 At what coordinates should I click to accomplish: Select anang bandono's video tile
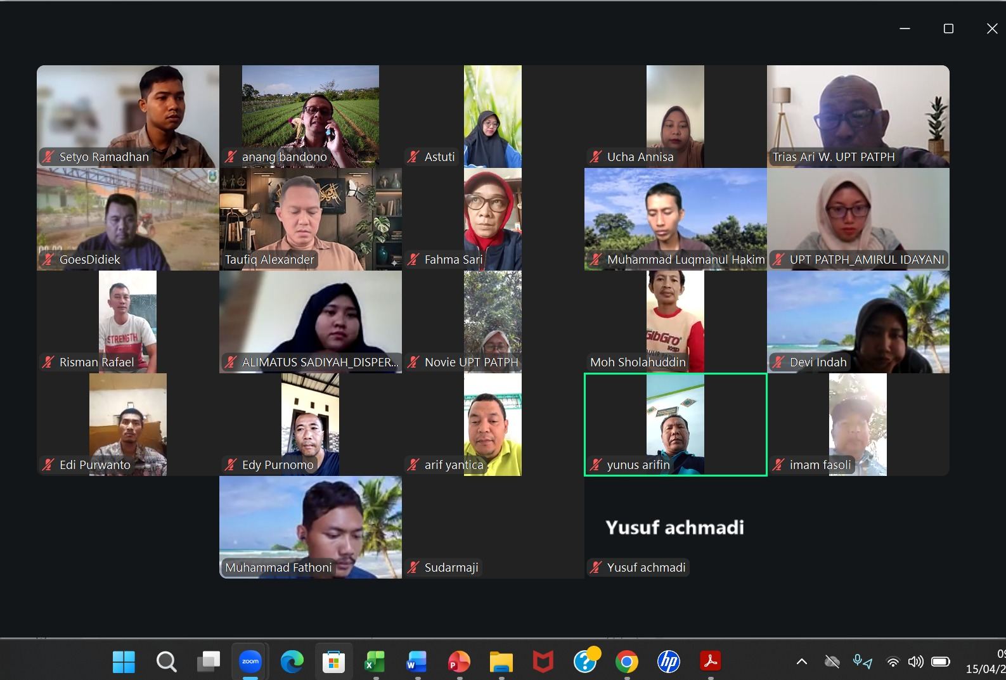[311, 117]
